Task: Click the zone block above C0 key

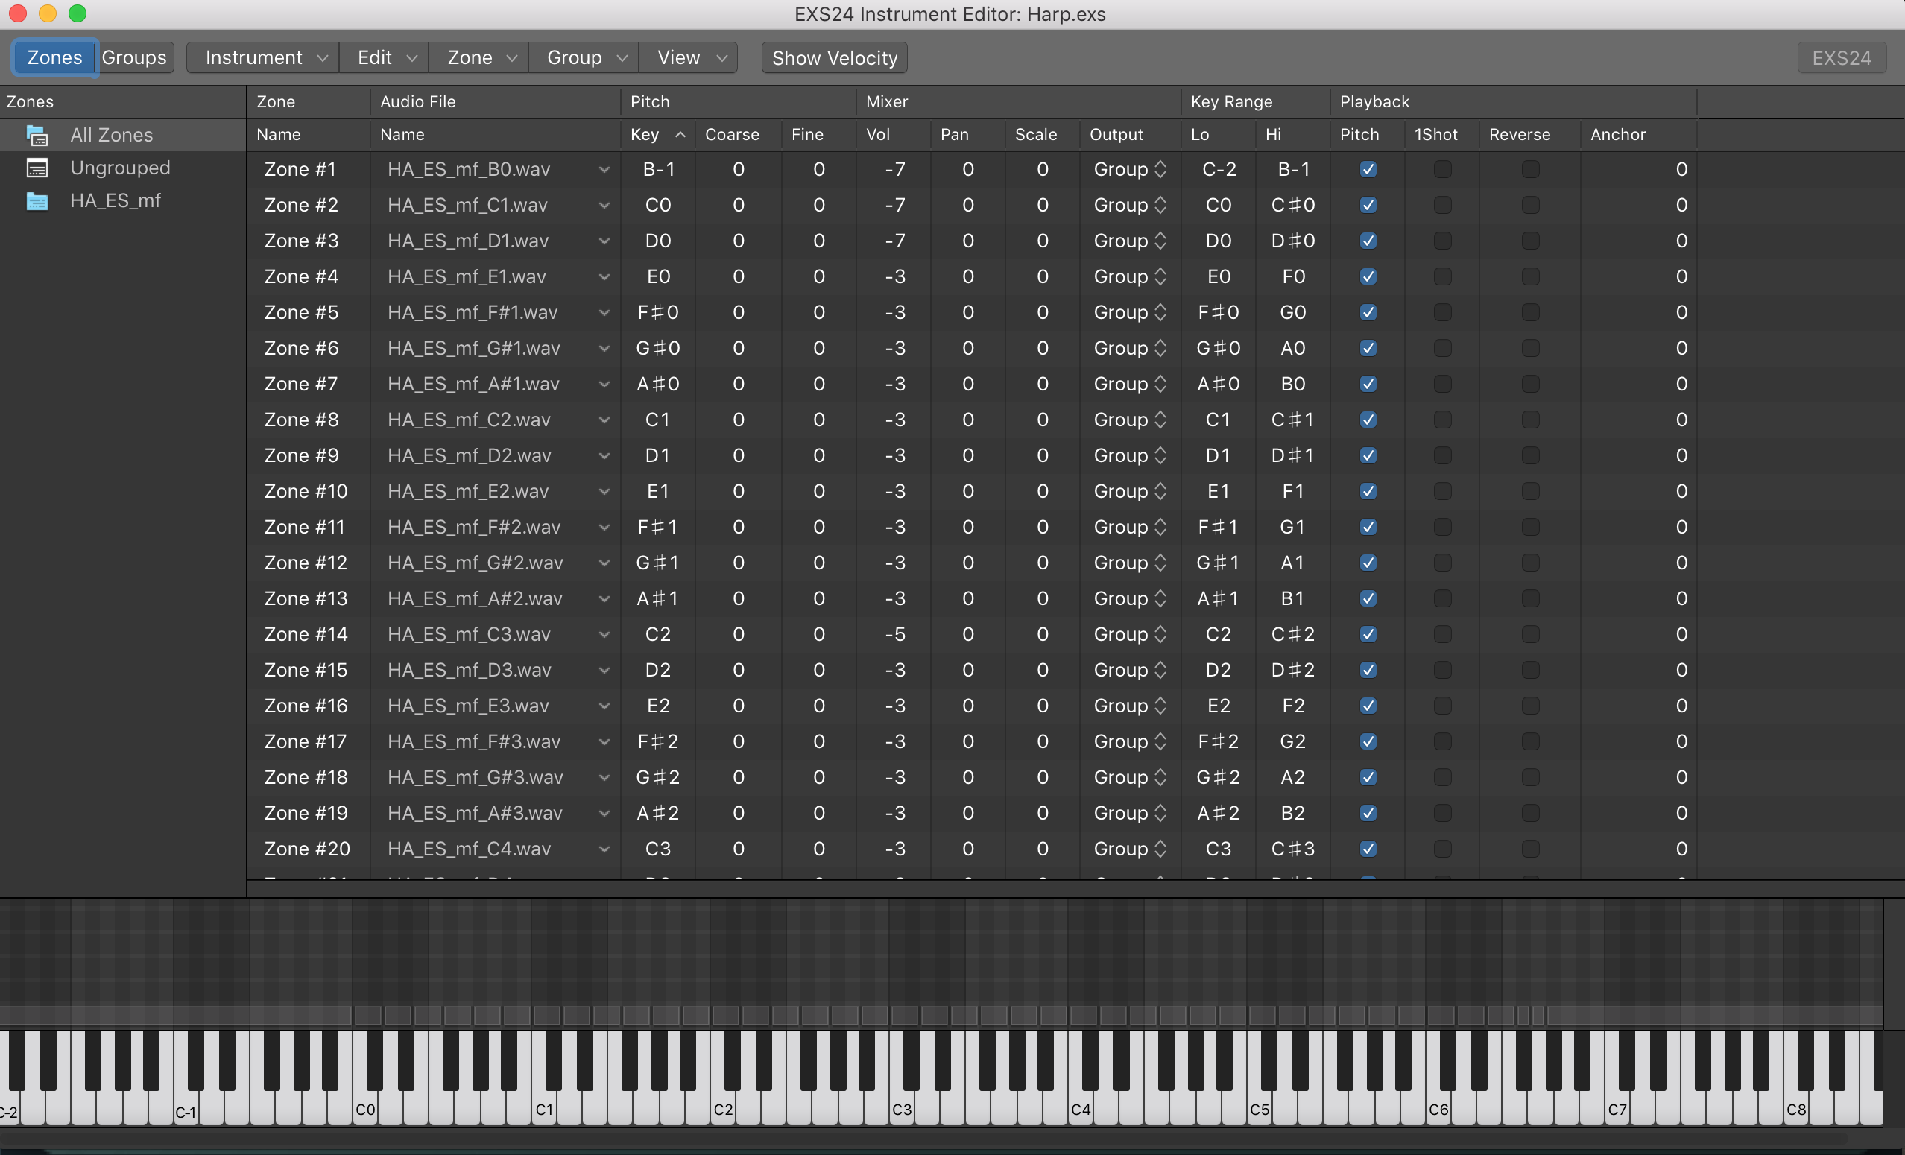Action: pyautogui.click(x=368, y=1015)
